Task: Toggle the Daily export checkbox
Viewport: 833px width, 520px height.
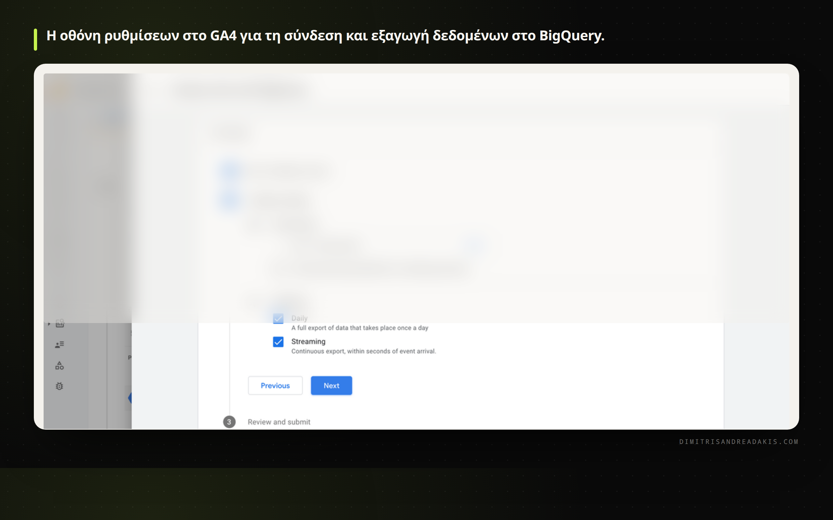Action: [278, 318]
